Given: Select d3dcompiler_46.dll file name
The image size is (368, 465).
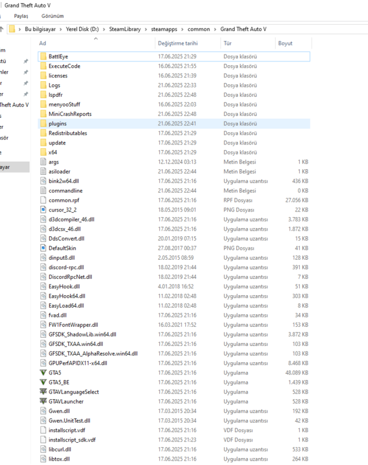Looking at the screenshot, I should 71,219.
